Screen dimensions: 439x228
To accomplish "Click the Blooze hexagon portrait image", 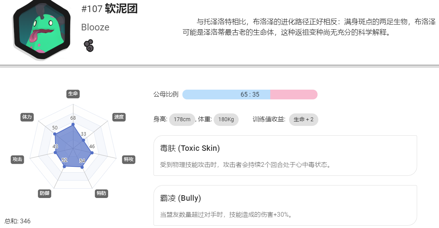I will [x=41, y=29].
